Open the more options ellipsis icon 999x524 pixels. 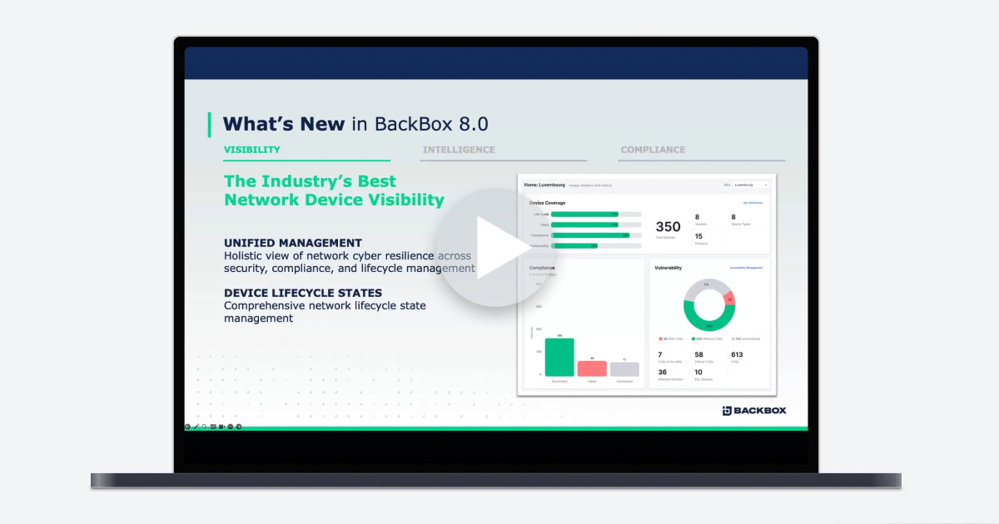[x=230, y=427]
